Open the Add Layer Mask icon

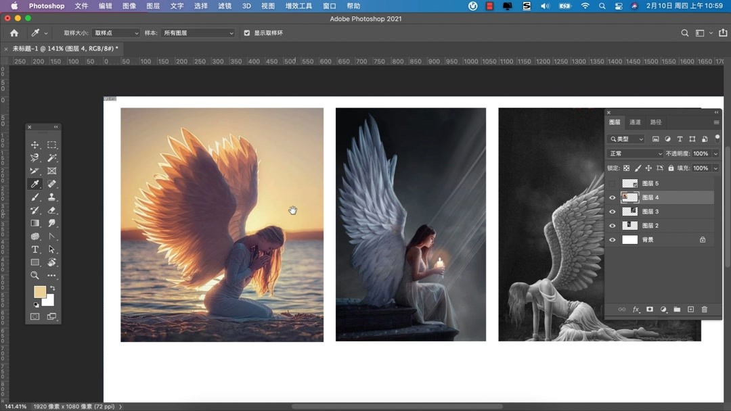coord(650,309)
